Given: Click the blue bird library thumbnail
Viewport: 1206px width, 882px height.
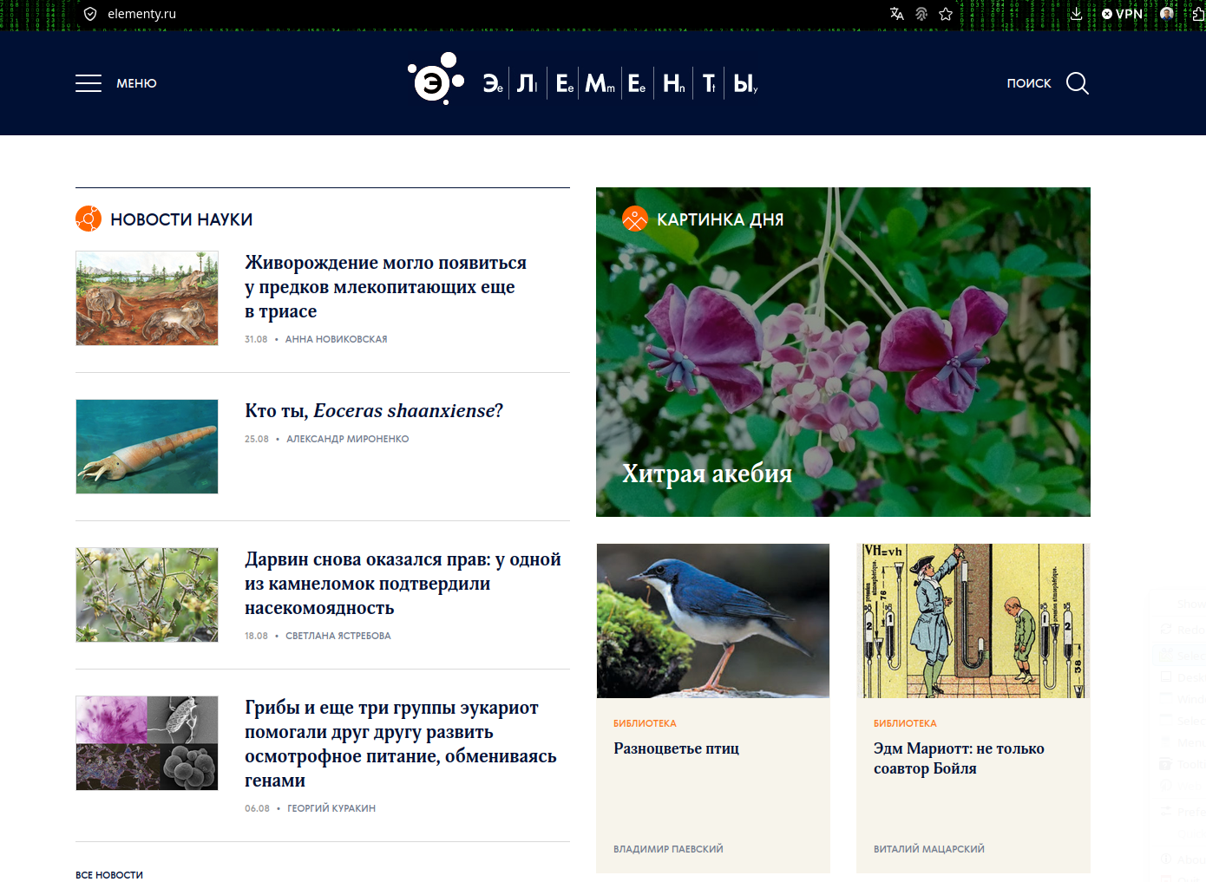Looking at the screenshot, I should 713,621.
